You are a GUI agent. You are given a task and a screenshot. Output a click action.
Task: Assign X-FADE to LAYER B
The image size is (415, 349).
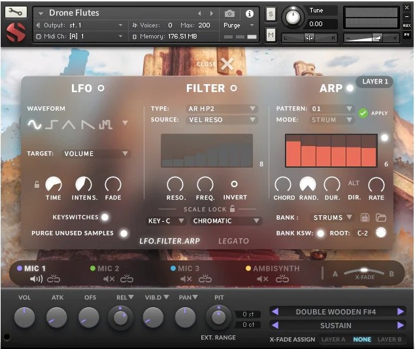(389, 339)
